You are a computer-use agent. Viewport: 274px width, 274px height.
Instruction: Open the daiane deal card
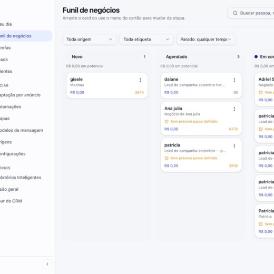point(201,85)
